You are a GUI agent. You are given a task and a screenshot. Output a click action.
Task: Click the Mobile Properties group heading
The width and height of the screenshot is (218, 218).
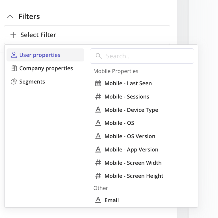116,71
